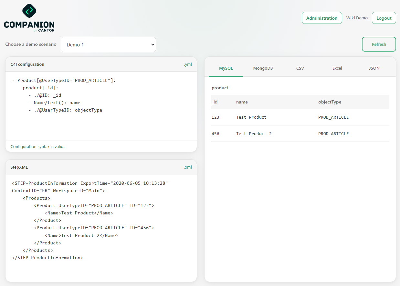Click the Wiki Demo user label
This screenshot has width=400, height=286.
coord(357,18)
